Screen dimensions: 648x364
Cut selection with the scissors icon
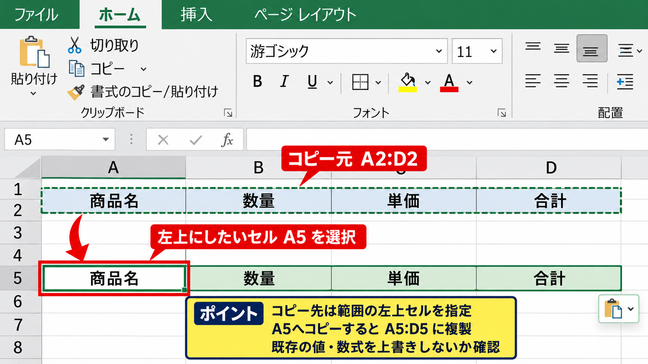point(74,45)
